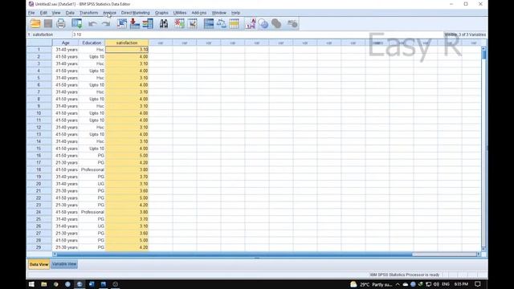Redo the last action

tap(105, 23)
